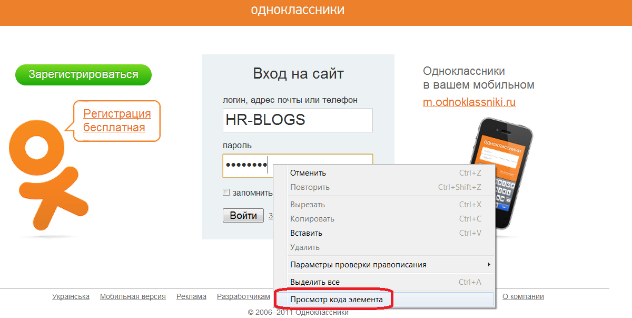This screenshot has height=318, width=632.
Task: Open the 'Регистрация бесплатная' link
Action: (x=117, y=121)
